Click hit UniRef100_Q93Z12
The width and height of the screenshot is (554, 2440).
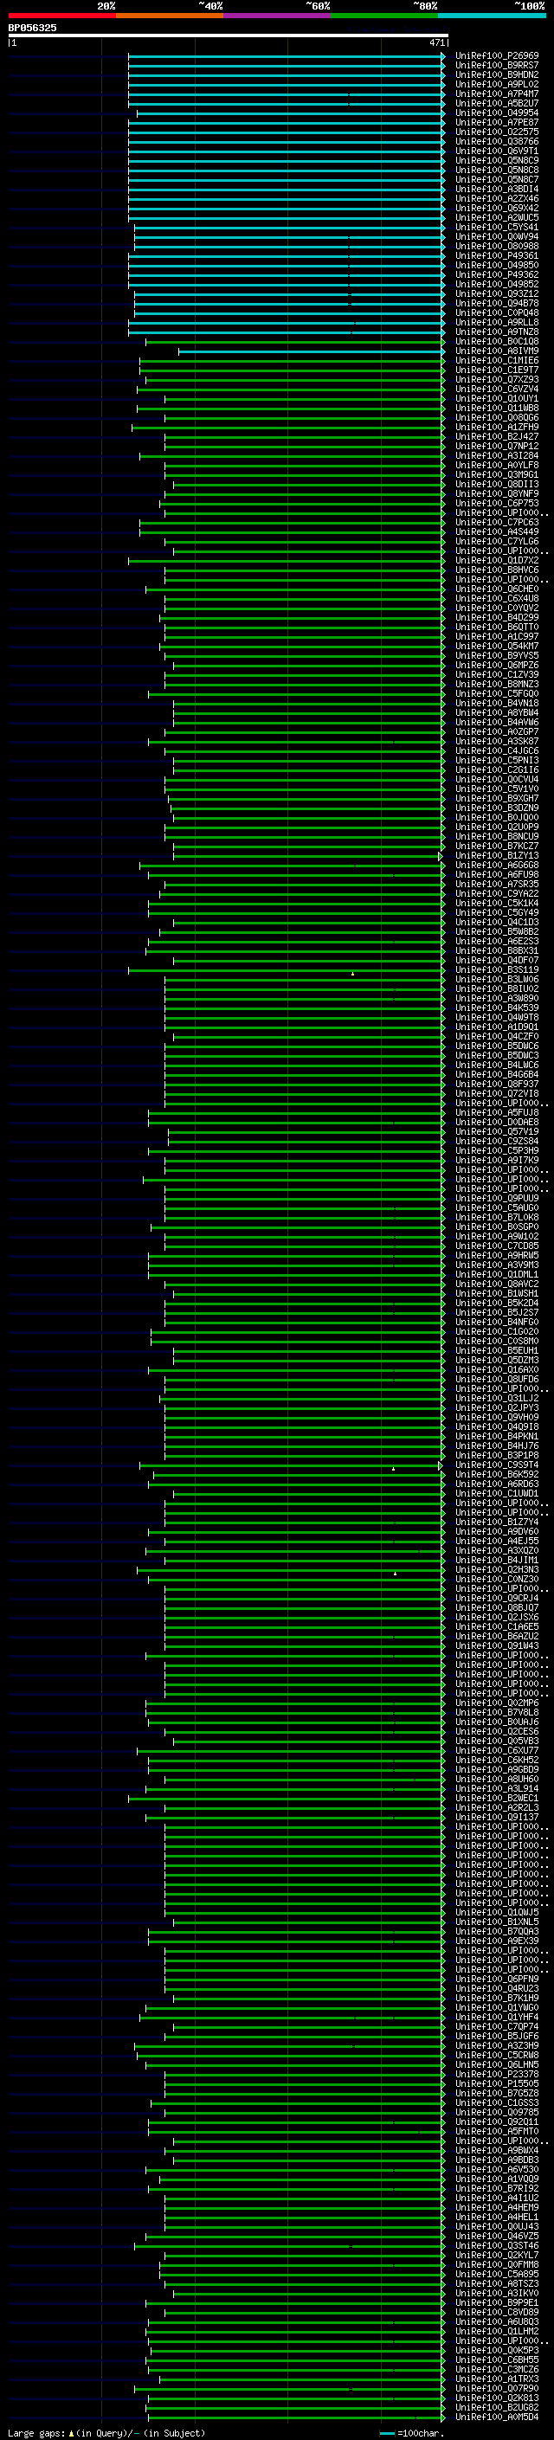(x=496, y=293)
